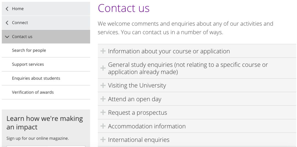Click the plus icon beside Visiting the University
Viewport: 297px width, 147px height.
tap(103, 85)
